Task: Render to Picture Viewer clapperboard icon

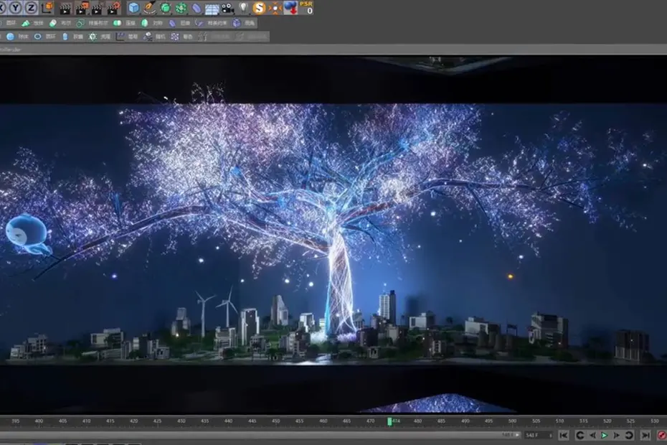Action: pos(82,8)
